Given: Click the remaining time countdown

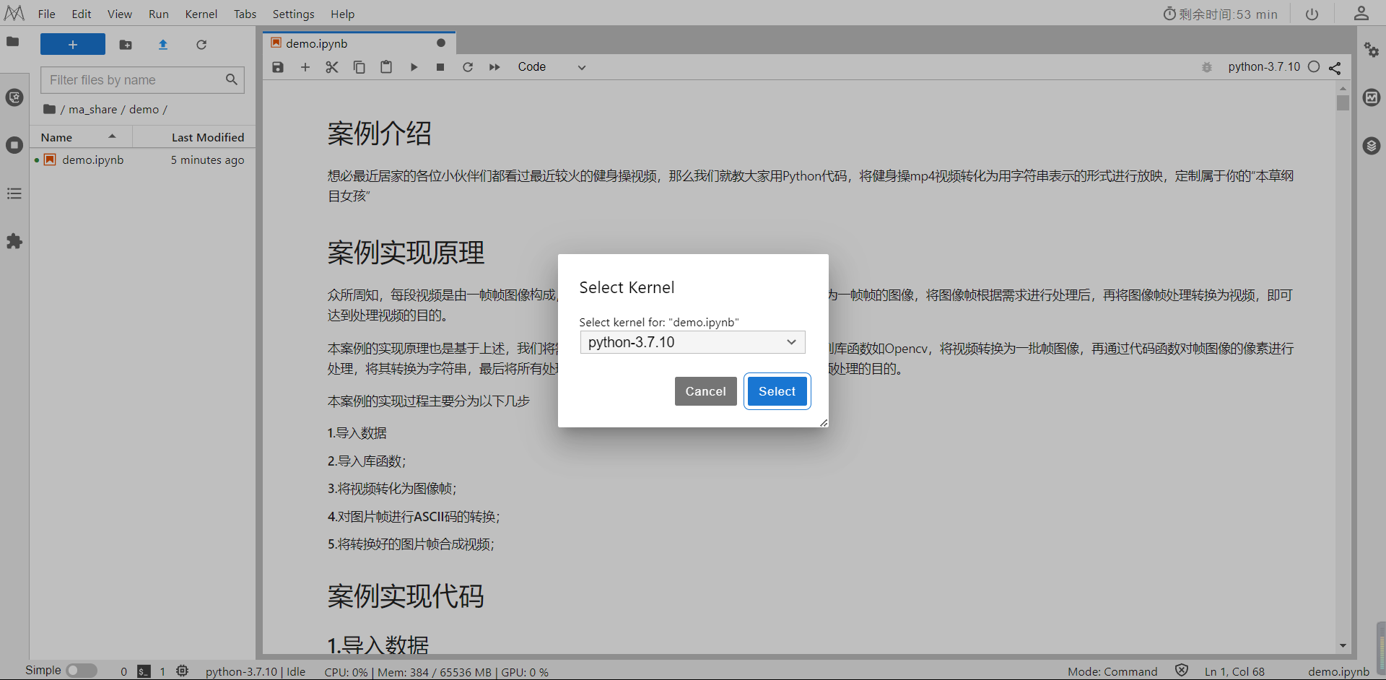Looking at the screenshot, I should click(1220, 14).
